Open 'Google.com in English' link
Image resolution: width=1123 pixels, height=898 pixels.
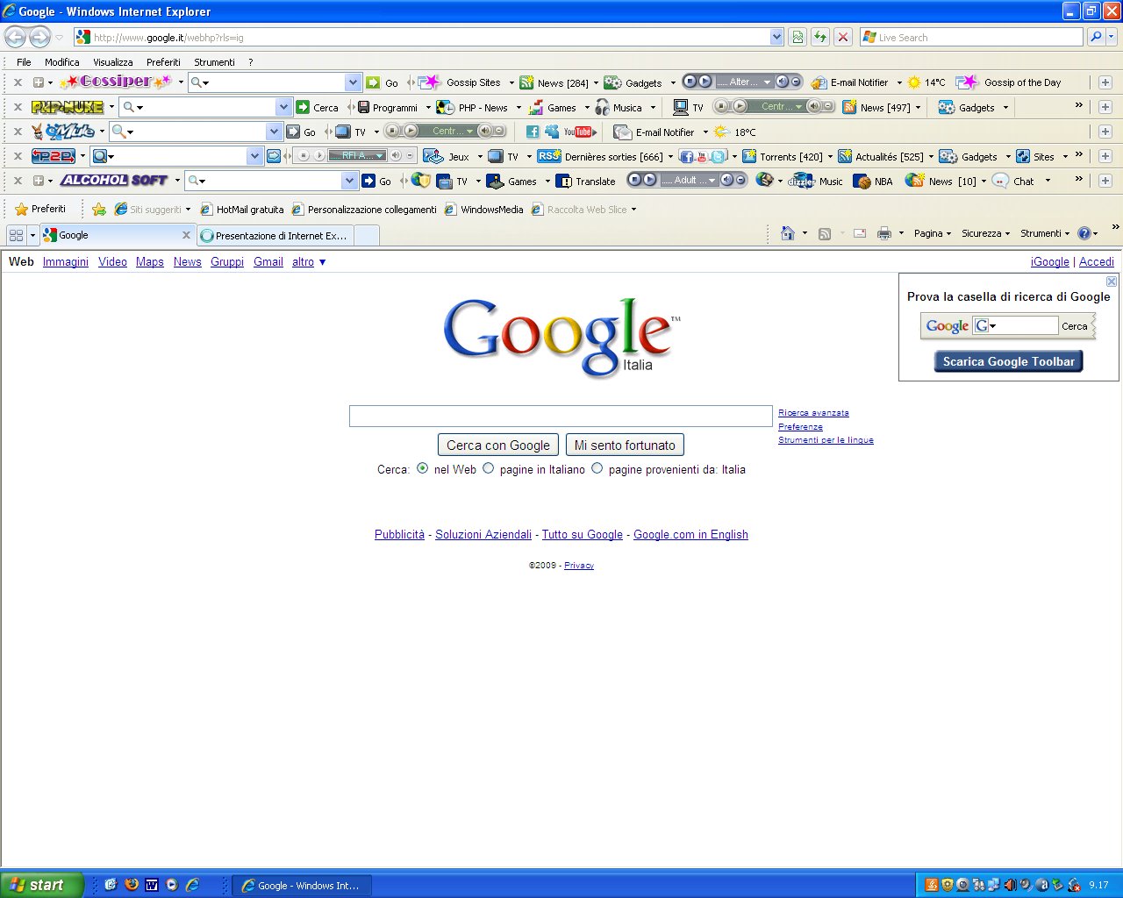(x=690, y=534)
